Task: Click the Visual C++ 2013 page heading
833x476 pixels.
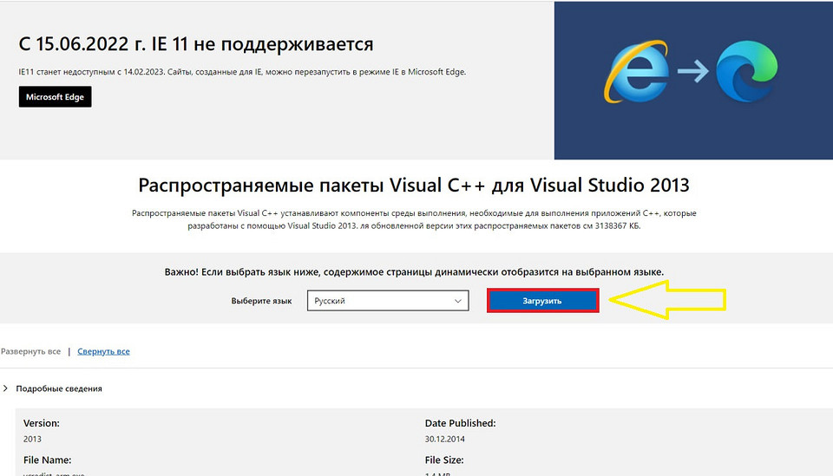Action: [414, 186]
